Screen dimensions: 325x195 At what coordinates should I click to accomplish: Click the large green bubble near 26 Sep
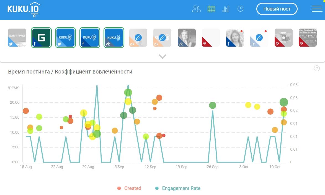pos(213,105)
